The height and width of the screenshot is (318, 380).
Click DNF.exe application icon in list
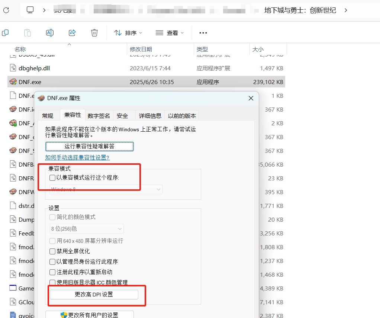(x=13, y=81)
